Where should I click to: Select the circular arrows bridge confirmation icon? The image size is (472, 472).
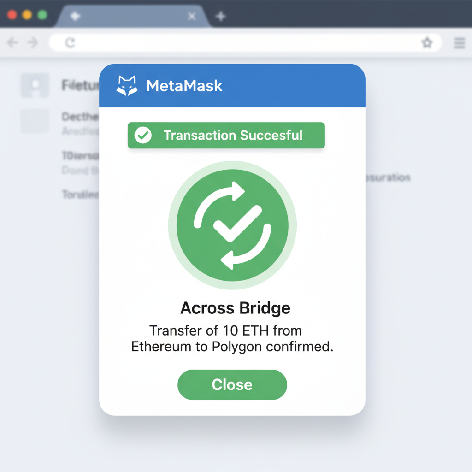232,224
